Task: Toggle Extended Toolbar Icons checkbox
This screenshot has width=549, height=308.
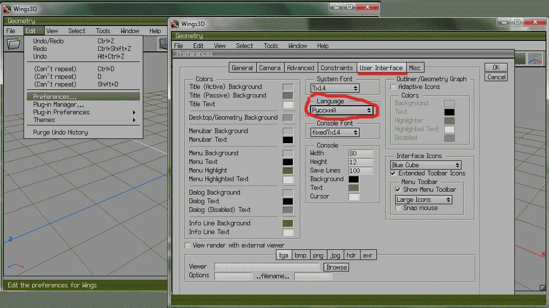Action: tap(393, 173)
